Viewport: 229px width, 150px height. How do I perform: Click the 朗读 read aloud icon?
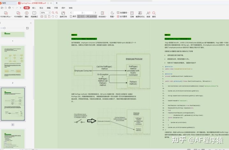(148, 13)
